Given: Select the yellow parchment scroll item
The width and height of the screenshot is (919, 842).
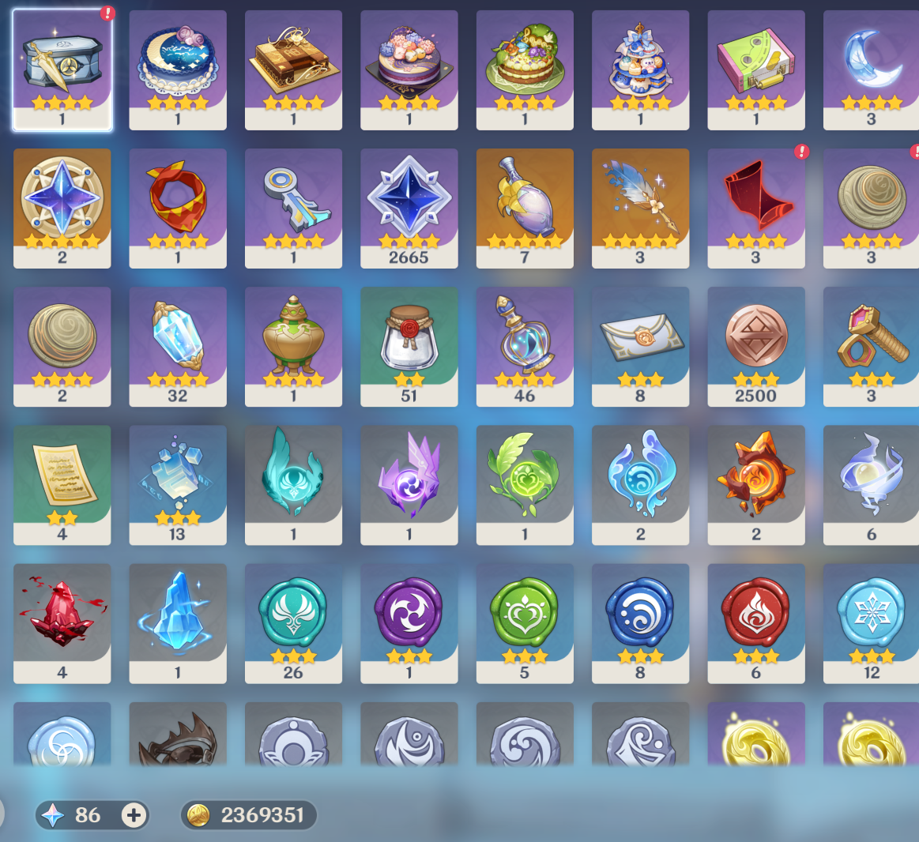Looking at the screenshot, I should [x=62, y=485].
